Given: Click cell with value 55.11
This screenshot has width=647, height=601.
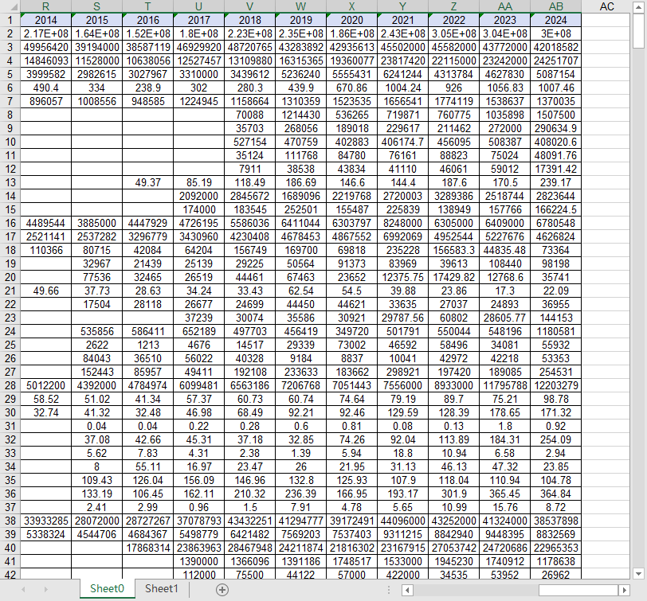Looking at the screenshot, I should [x=147, y=466].
